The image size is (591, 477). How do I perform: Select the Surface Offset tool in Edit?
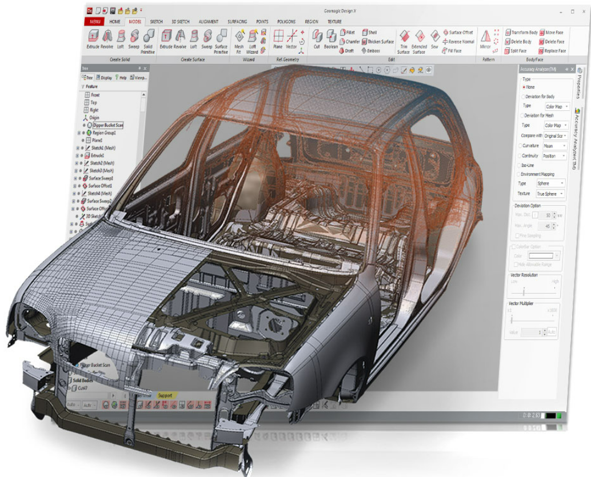click(x=458, y=33)
